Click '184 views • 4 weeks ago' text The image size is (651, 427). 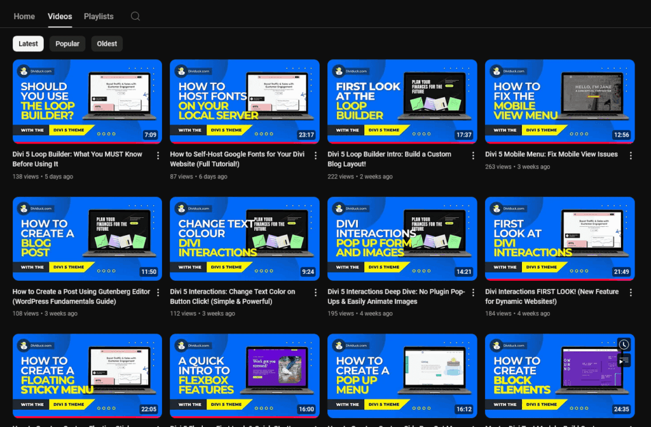coord(517,313)
